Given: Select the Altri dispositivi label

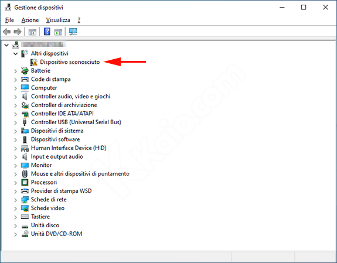Looking at the screenshot, I should click(50, 53).
